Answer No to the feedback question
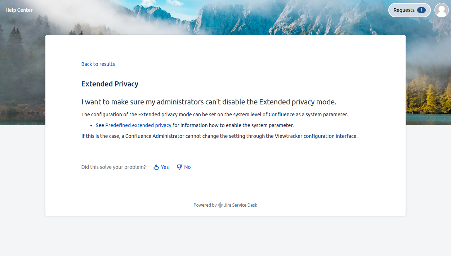The width and height of the screenshot is (451, 256). 187,167
